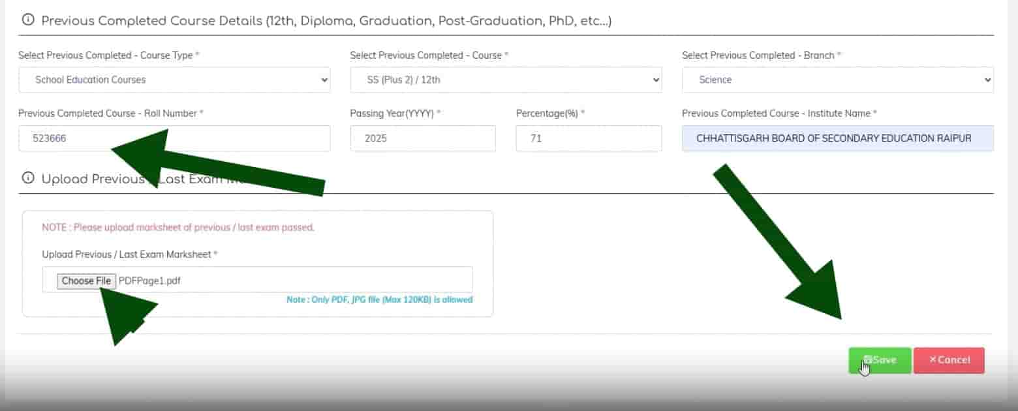
Task: Click the X icon on Cancel button
Action: pos(933,360)
